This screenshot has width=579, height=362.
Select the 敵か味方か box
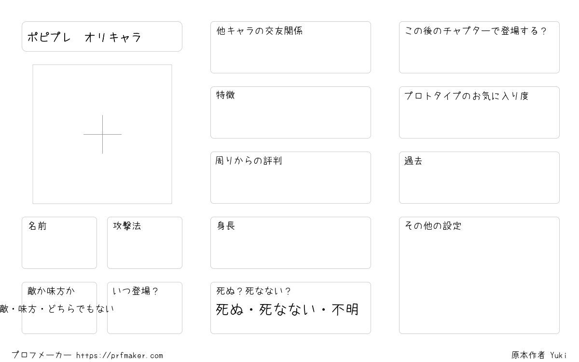pos(59,308)
